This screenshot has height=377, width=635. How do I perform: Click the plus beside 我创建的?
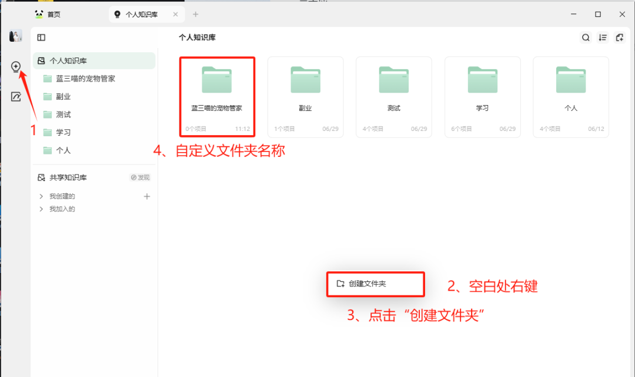146,196
